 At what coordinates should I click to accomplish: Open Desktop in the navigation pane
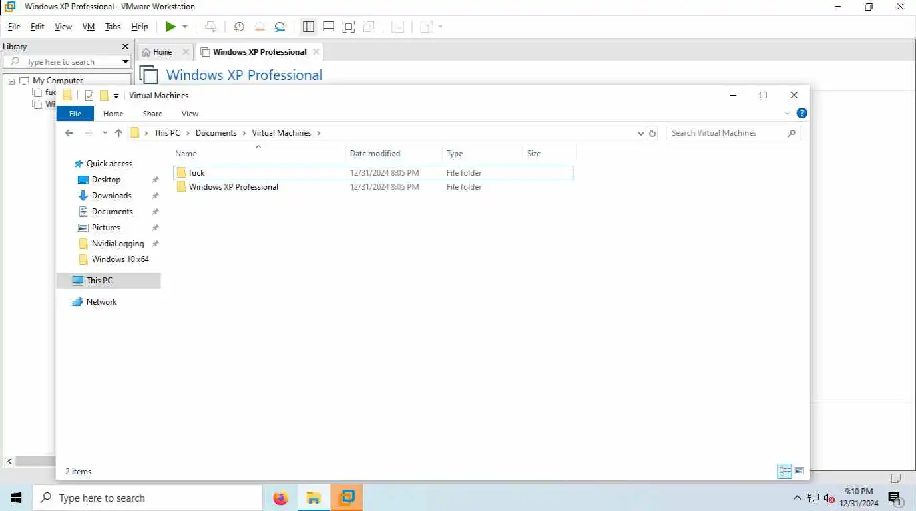[106, 180]
